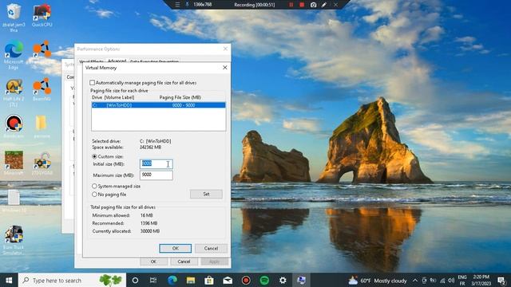Select the Half-Life 2 desktop shortcut
The height and width of the screenshot is (287, 511).
[14, 93]
